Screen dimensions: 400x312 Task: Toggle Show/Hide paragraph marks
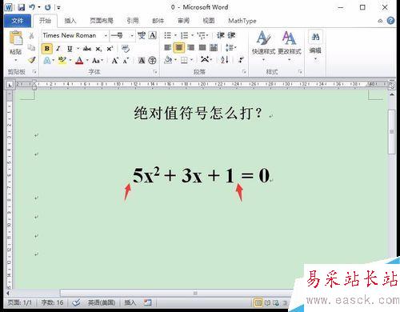point(242,60)
